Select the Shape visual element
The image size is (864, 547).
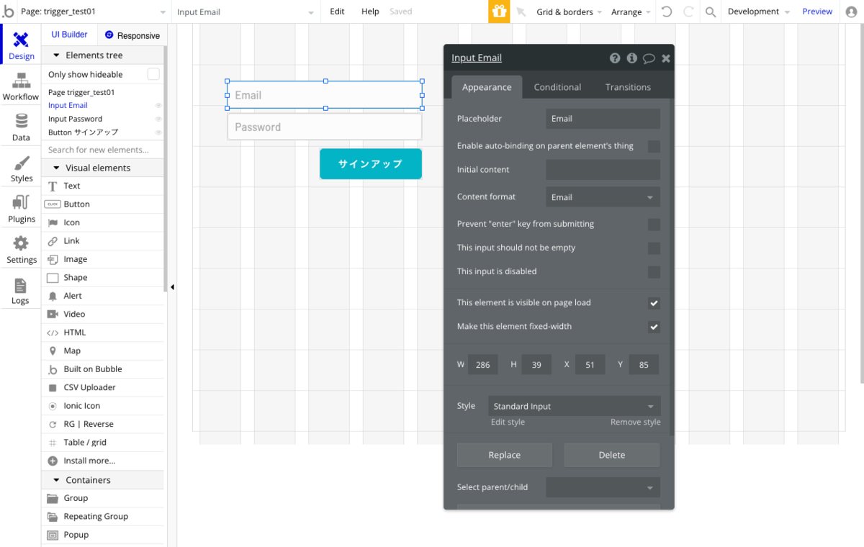pos(102,277)
